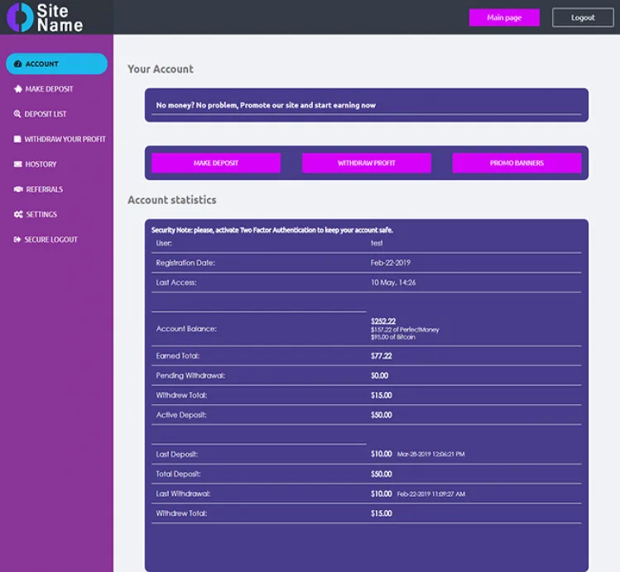Click the 'User:' label
This screenshot has width=620, height=572.
tap(164, 243)
